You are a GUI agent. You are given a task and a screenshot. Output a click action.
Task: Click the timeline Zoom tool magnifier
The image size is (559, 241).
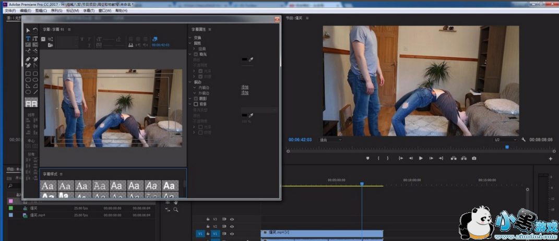[x=175, y=209]
